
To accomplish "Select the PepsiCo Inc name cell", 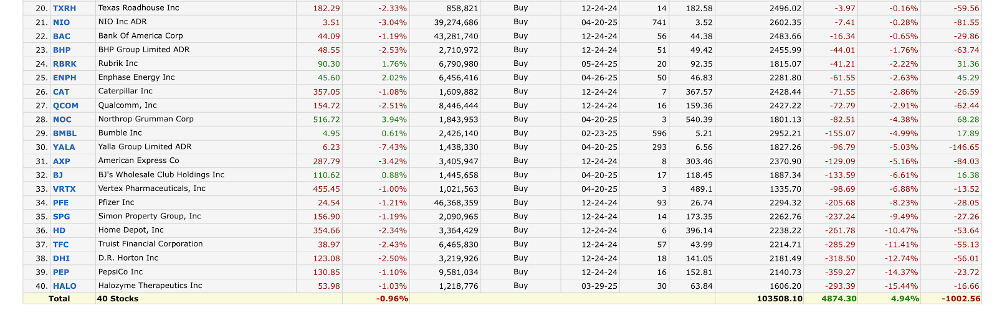I will pos(196,272).
